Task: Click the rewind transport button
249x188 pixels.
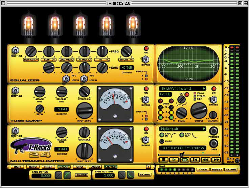Action: (x=205, y=160)
